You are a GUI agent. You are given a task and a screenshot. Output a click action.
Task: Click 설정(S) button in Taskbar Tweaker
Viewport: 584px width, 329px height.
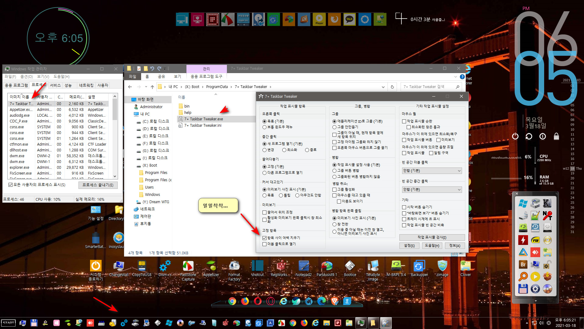click(409, 246)
